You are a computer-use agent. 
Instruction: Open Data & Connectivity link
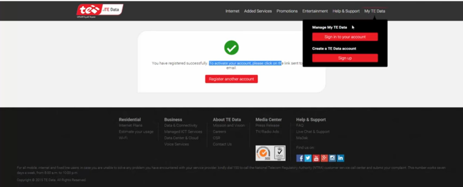(x=181, y=126)
